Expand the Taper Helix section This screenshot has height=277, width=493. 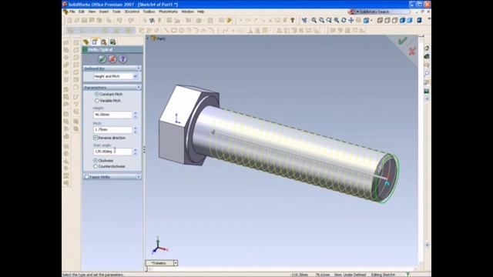[139, 177]
